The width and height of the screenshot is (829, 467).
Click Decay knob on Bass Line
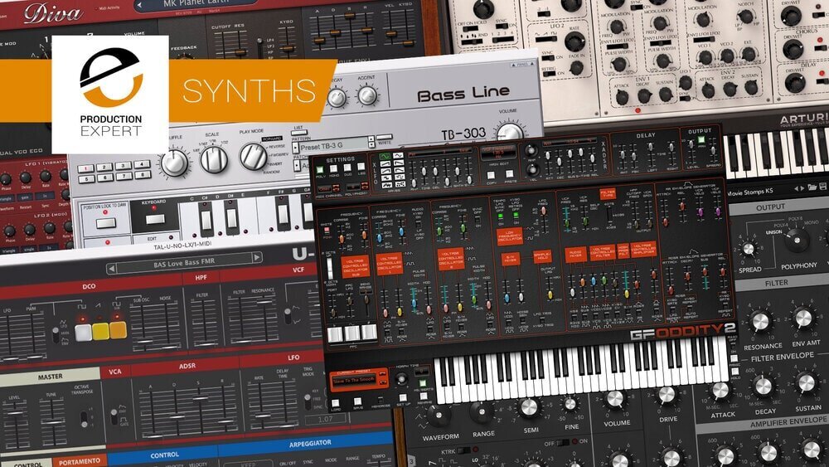(x=337, y=98)
